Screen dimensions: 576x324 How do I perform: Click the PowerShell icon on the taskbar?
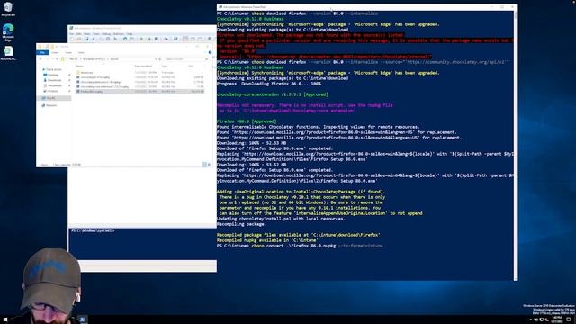pyautogui.click(x=83, y=319)
